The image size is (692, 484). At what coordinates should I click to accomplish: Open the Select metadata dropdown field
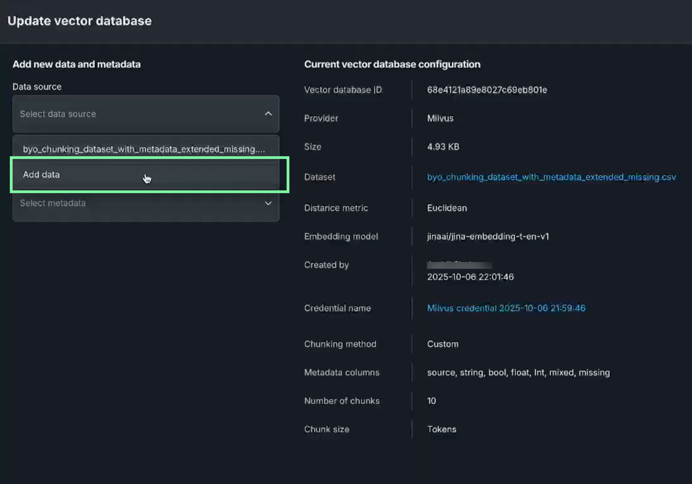(x=136, y=203)
